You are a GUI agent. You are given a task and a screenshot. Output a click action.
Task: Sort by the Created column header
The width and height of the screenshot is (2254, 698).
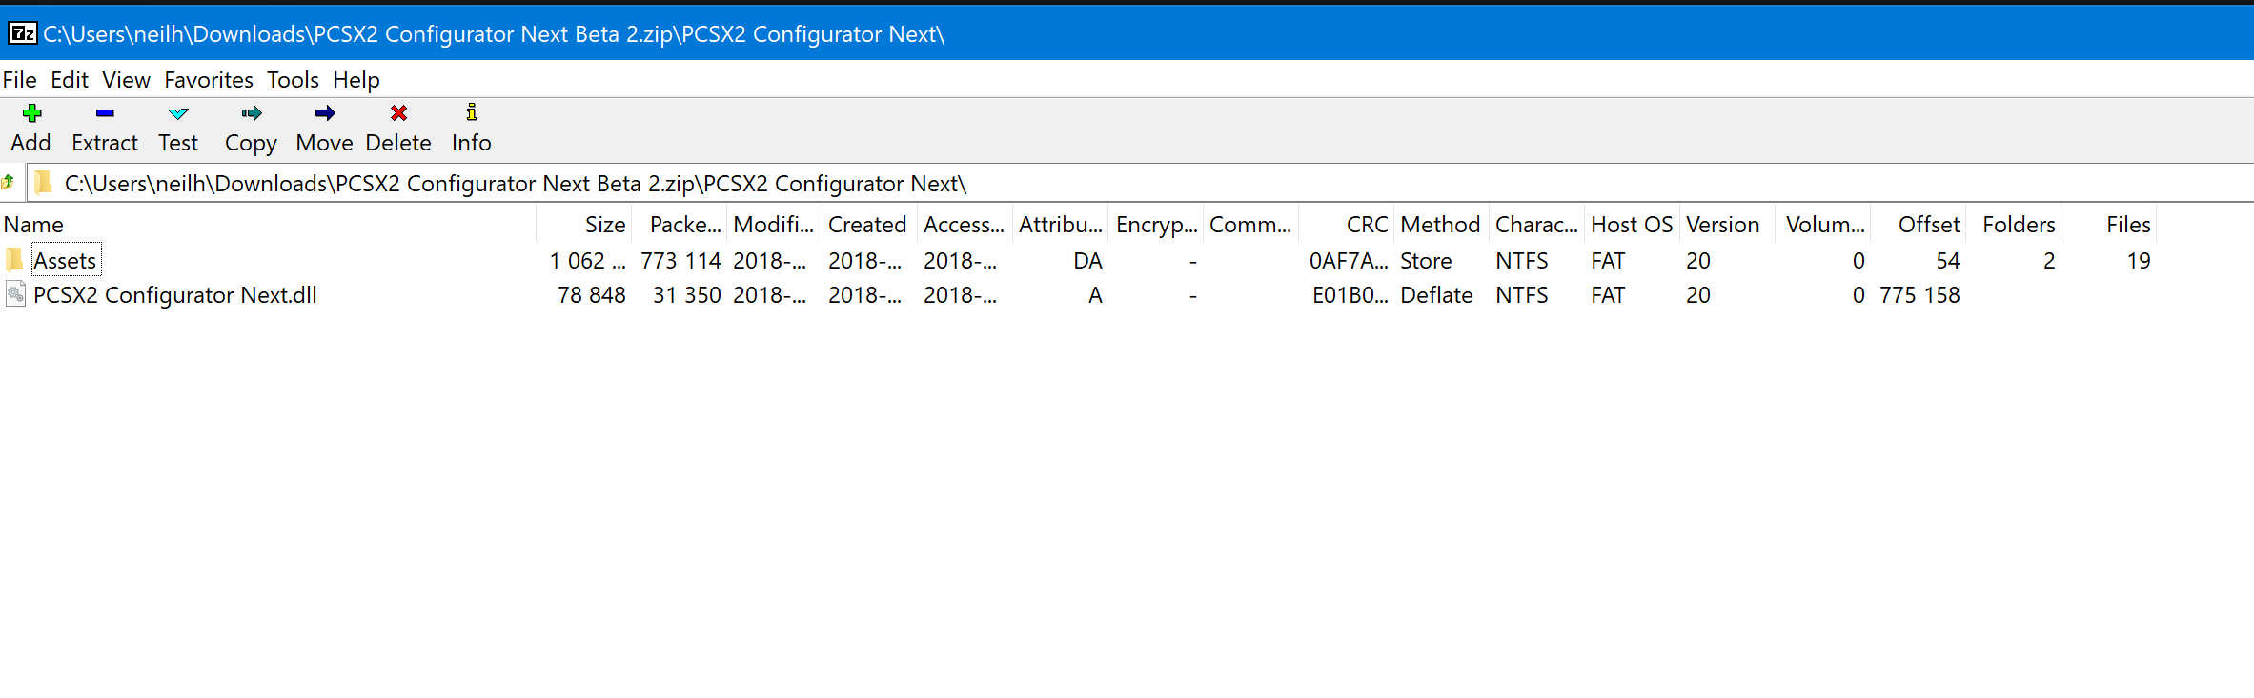click(x=869, y=225)
